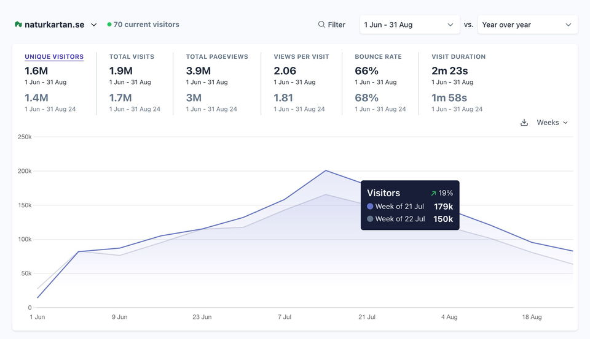Switch to the Total Visits metric

click(132, 56)
